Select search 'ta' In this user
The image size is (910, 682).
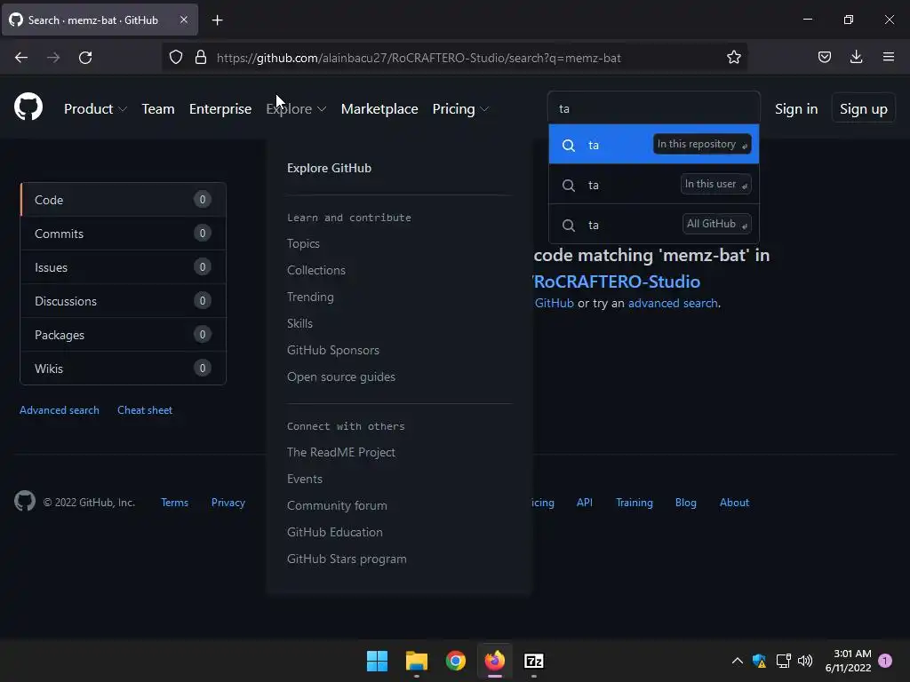tap(653, 185)
